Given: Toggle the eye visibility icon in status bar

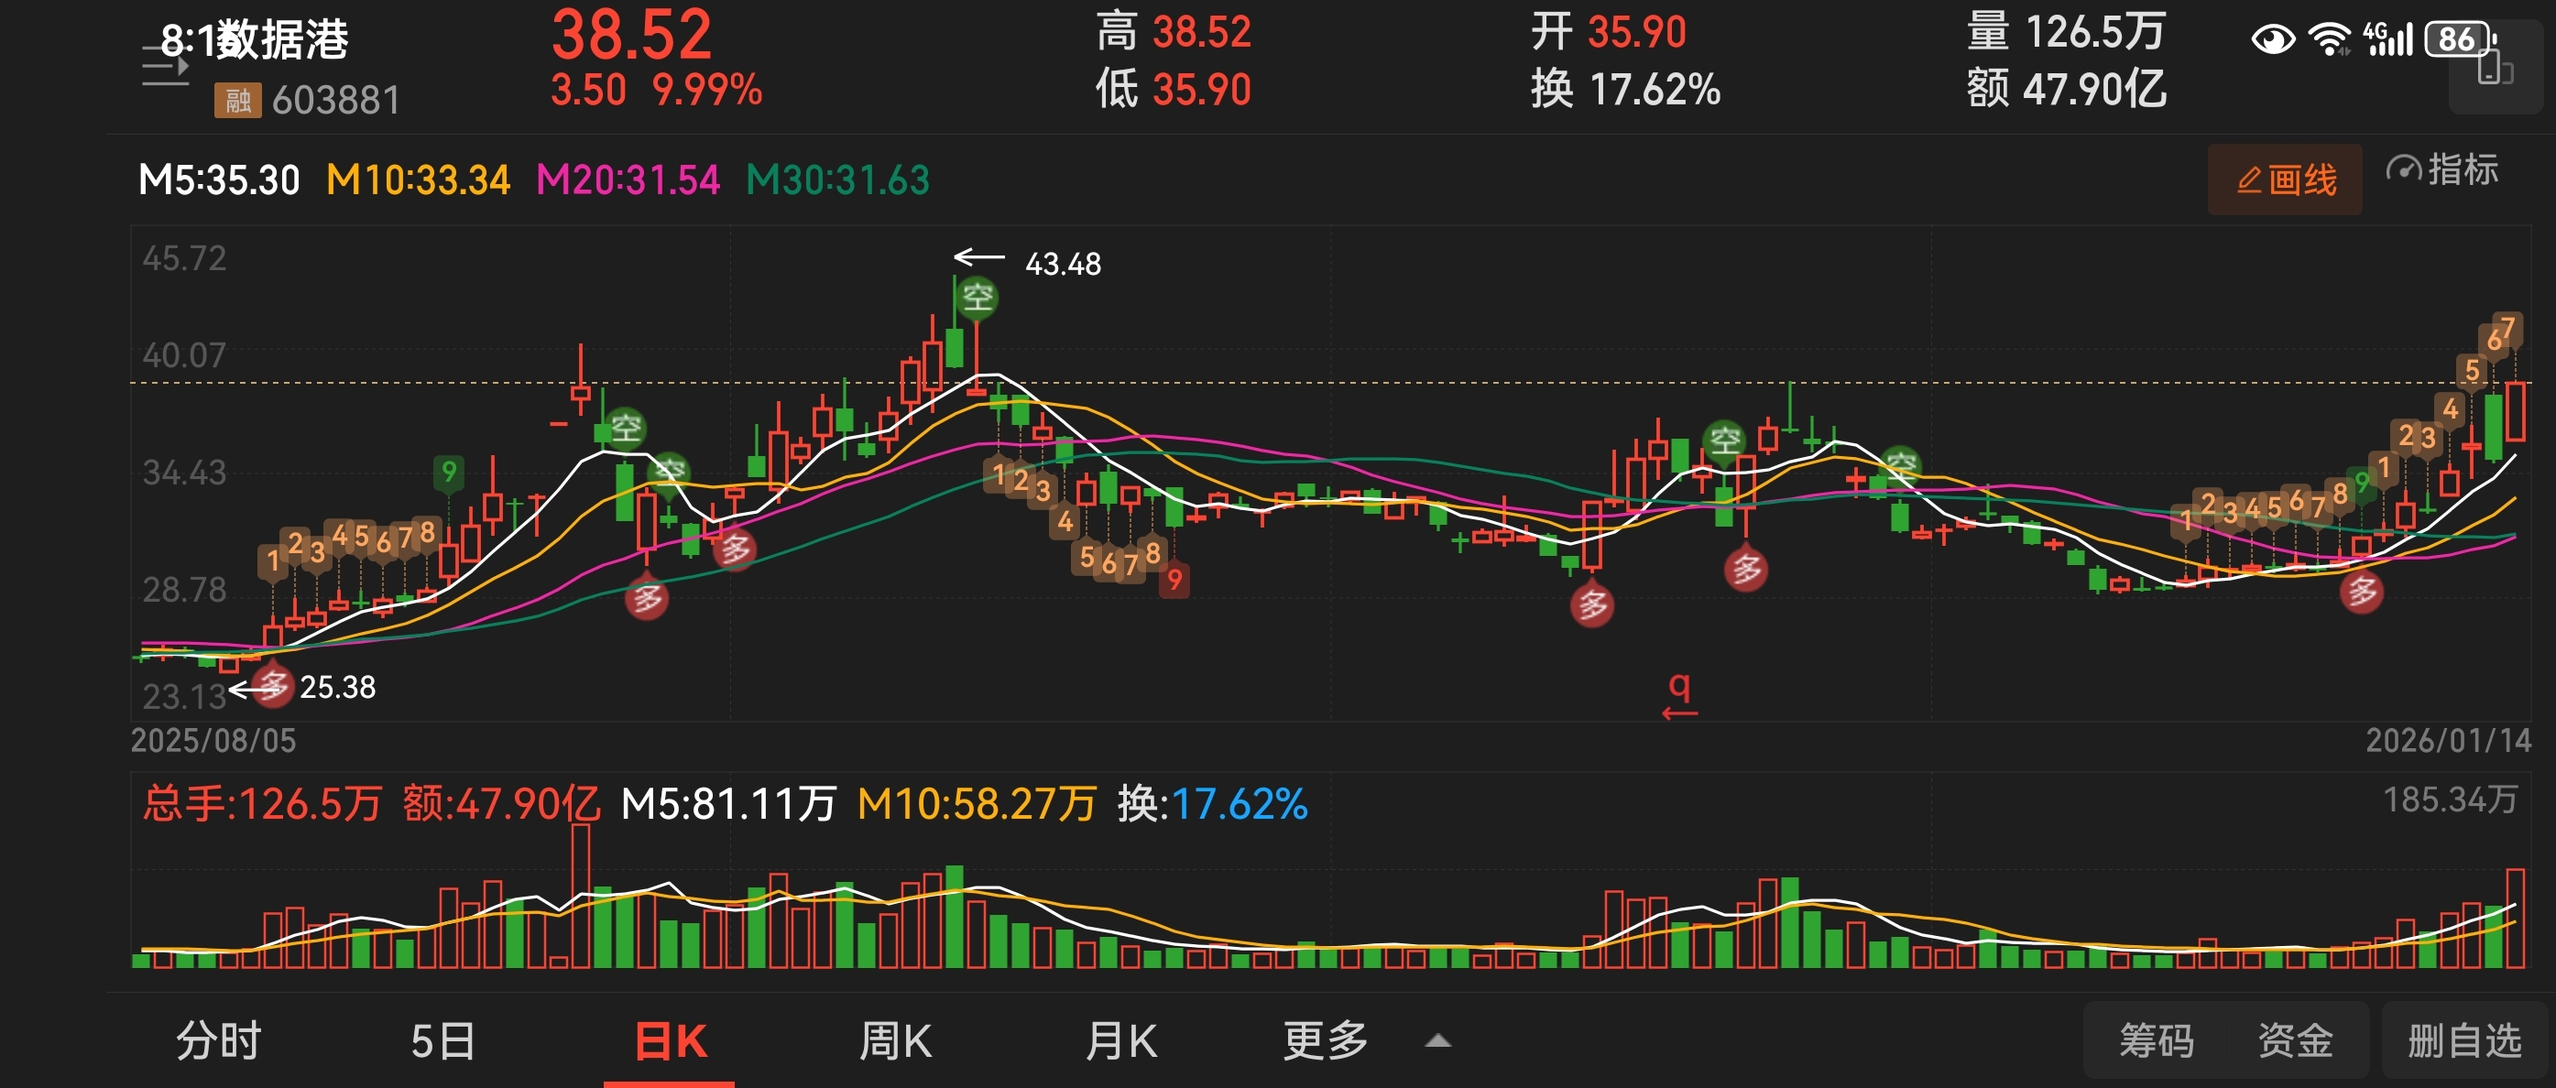Looking at the screenshot, I should pos(2272,39).
